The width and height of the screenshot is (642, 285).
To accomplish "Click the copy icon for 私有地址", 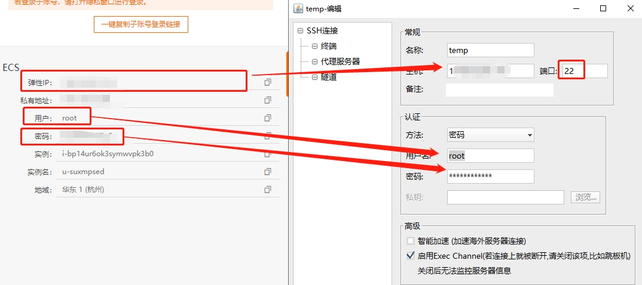I will [268, 100].
